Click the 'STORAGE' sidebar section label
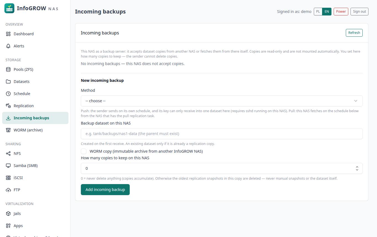The image size is (377, 237). [x=13, y=60]
